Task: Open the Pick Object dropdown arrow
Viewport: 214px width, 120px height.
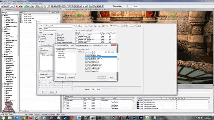Action: tap(105, 52)
